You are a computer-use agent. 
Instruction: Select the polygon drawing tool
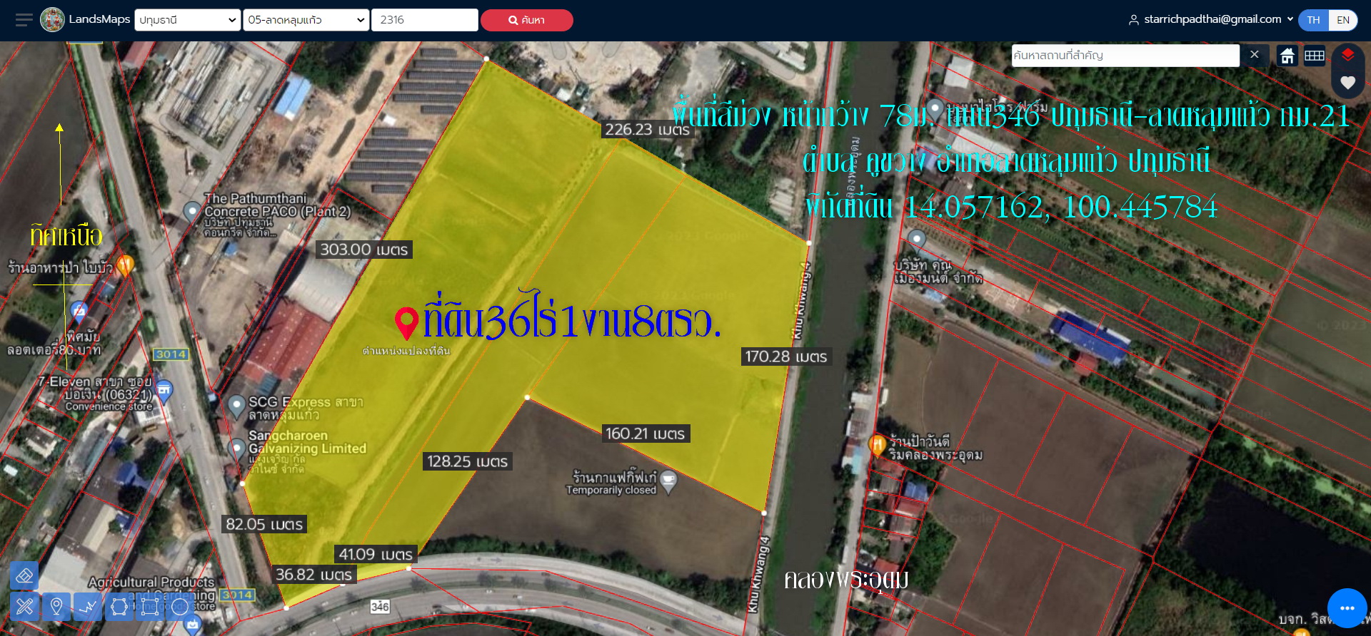pos(119,607)
